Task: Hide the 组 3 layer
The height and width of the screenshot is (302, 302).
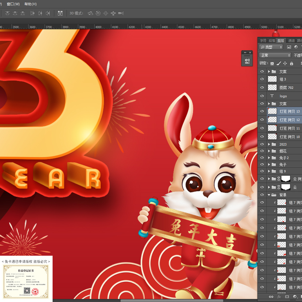Action: (262, 79)
